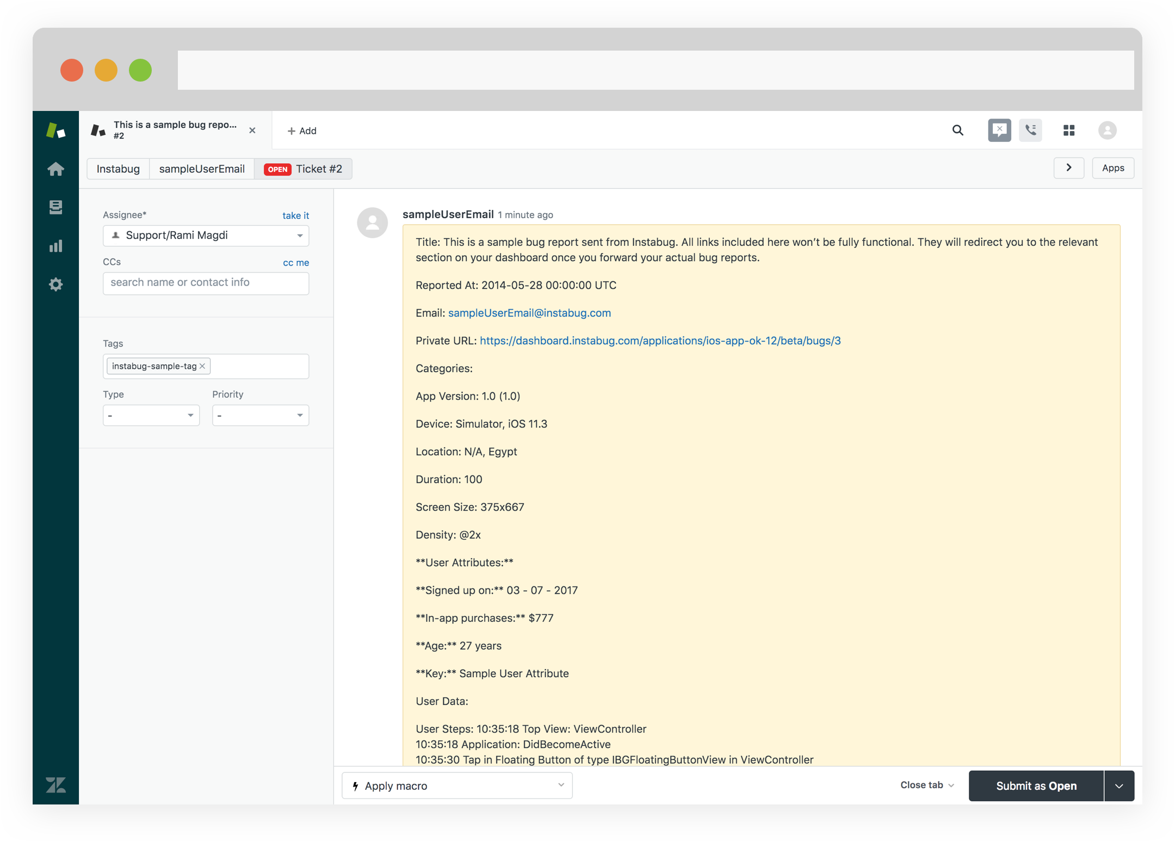The image size is (1175, 842).
Task: Switch to the Instabug organization tab
Action: click(118, 169)
